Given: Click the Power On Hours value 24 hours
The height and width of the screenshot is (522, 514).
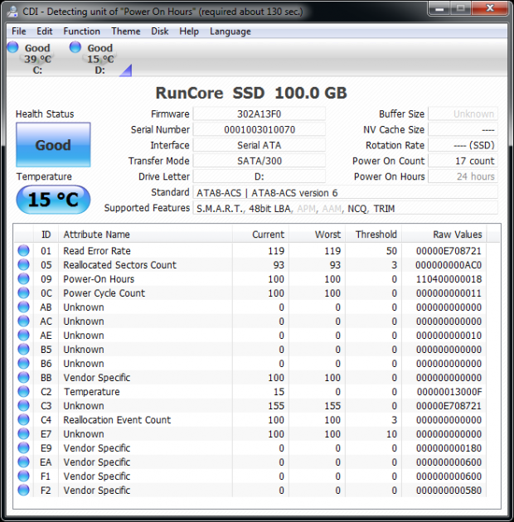Looking at the screenshot, I should (x=463, y=176).
